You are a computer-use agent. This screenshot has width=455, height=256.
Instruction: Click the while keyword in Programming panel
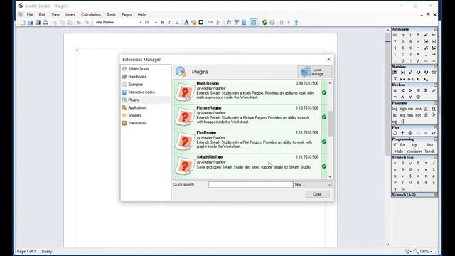click(x=398, y=151)
